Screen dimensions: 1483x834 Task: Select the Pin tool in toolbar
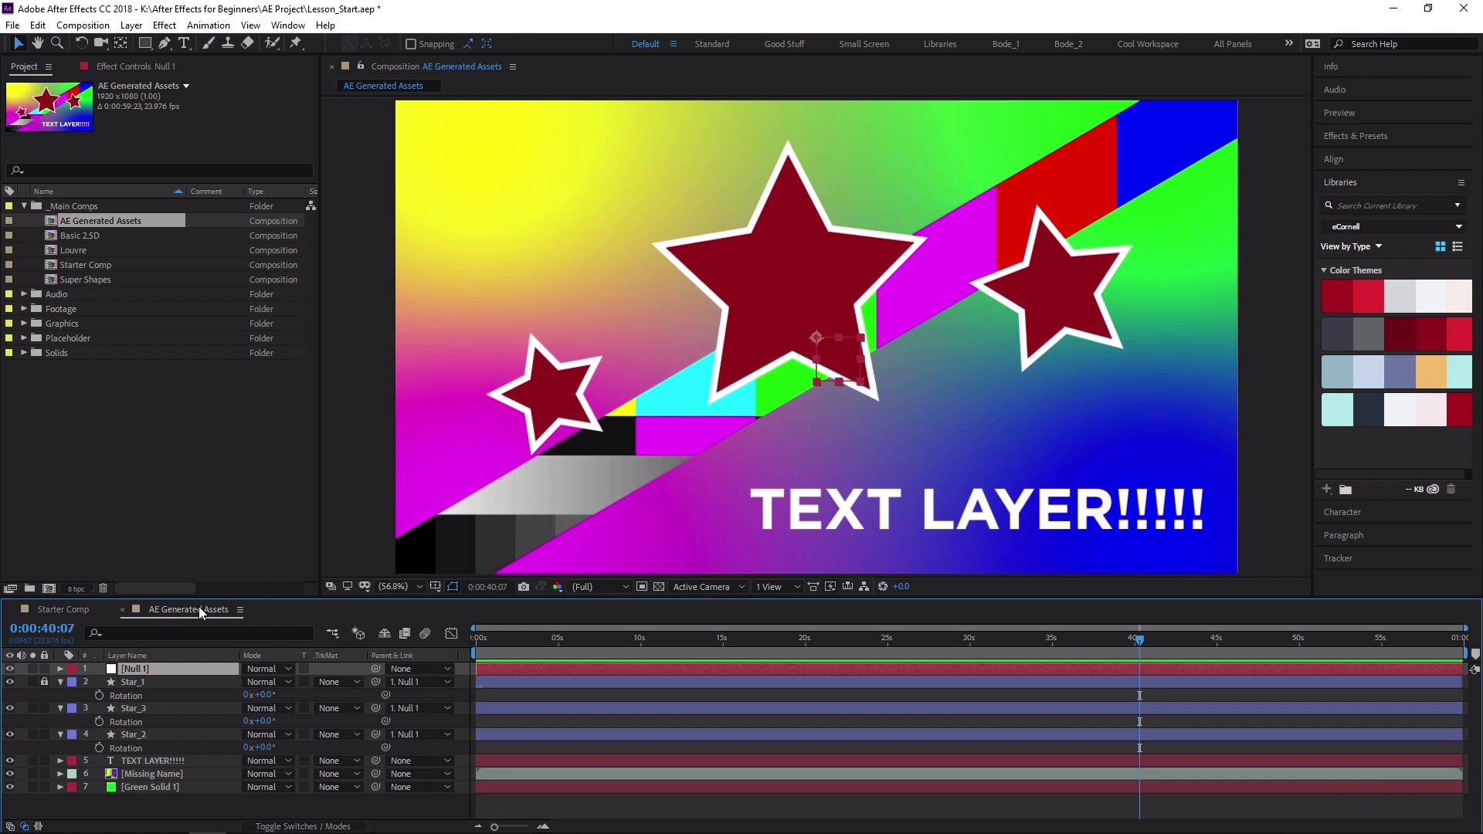tap(297, 42)
